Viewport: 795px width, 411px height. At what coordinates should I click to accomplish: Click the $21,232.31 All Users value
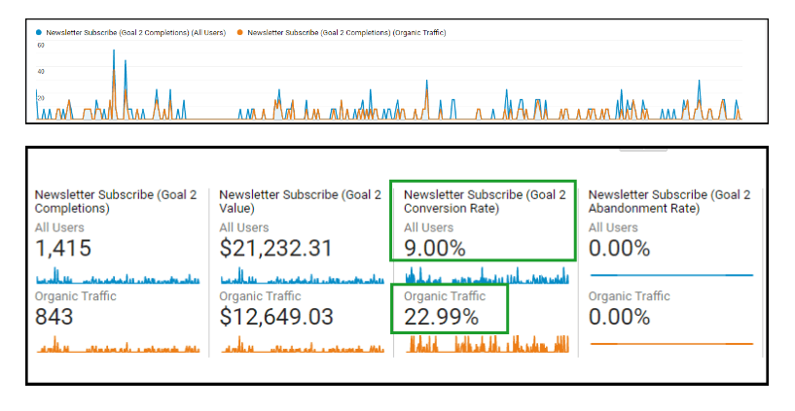tap(275, 249)
